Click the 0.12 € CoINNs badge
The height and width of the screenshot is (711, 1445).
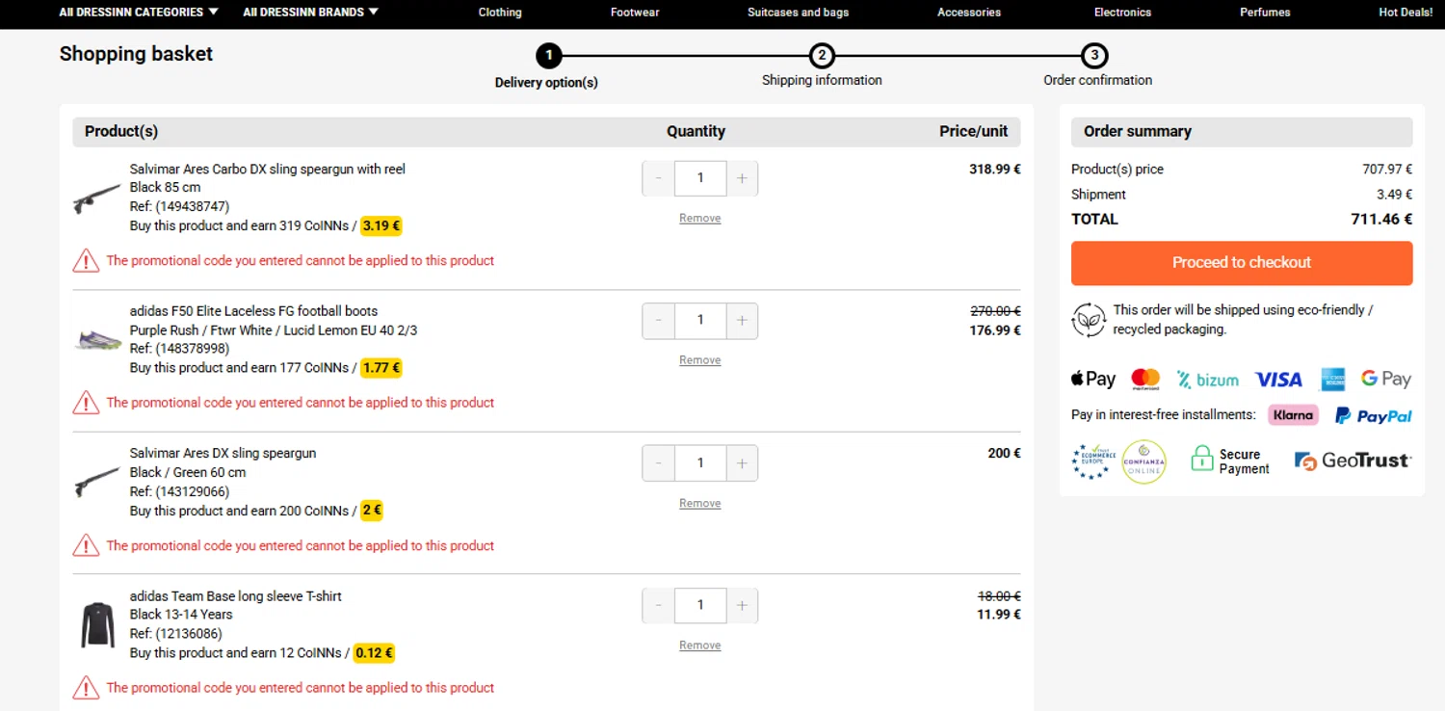[x=374, y=653]
